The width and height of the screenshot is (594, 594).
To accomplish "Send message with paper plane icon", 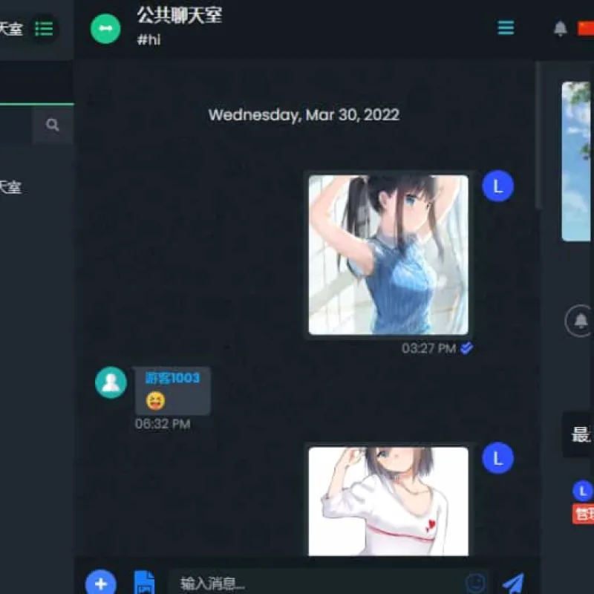I will (x=513, y=584).
